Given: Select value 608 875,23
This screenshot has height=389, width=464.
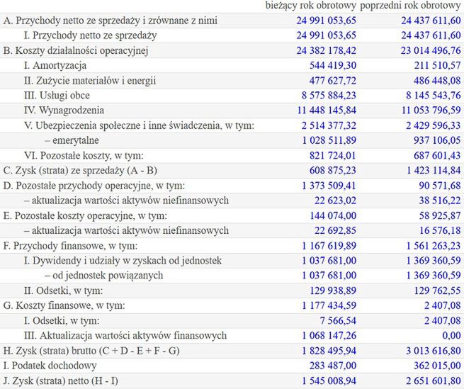Looking at the screenshot, I should pyautogui.click(x=333, y=170).
